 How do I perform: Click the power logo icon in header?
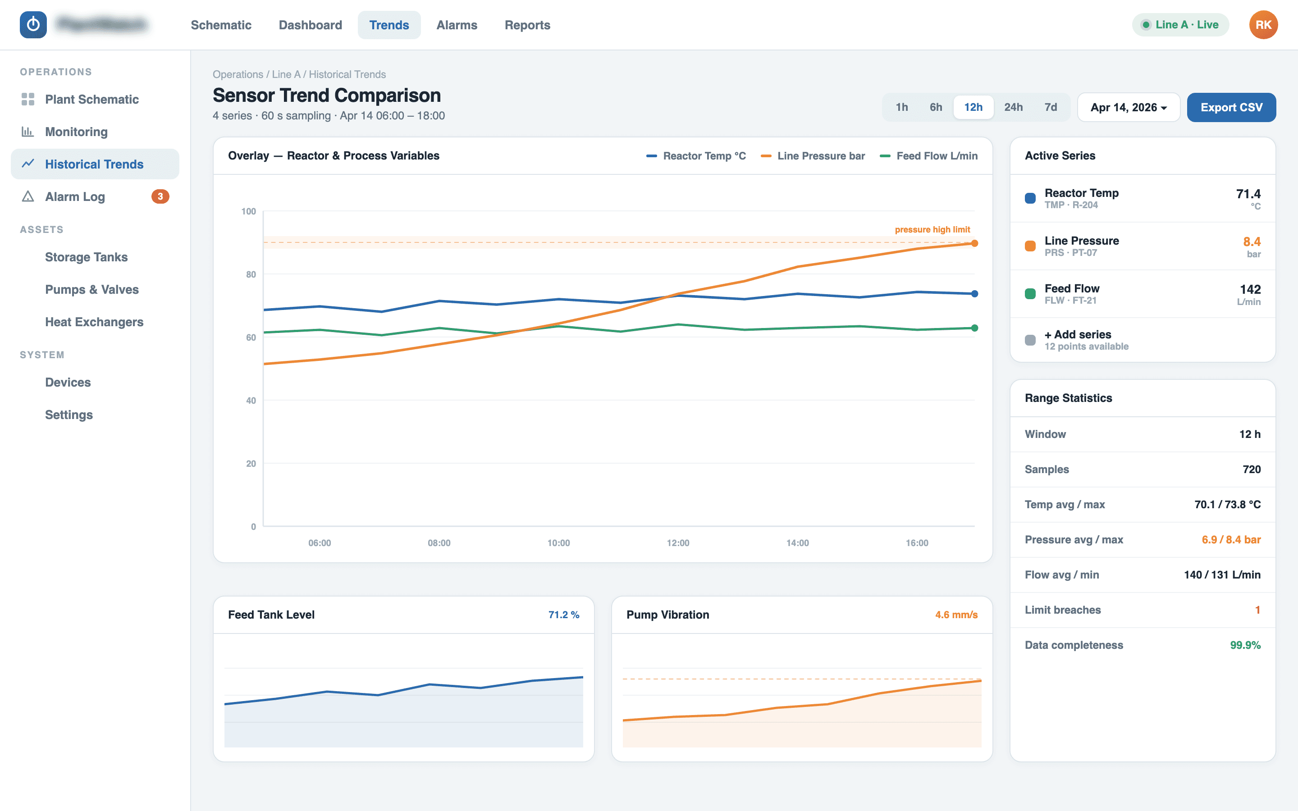(33, 25)
